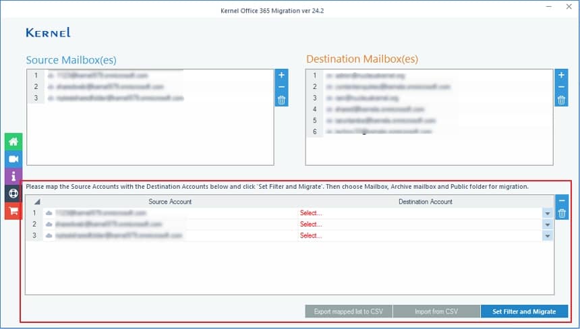Remove mapping row with minus icon
This screenshot has height=329, width=580.
562,201
